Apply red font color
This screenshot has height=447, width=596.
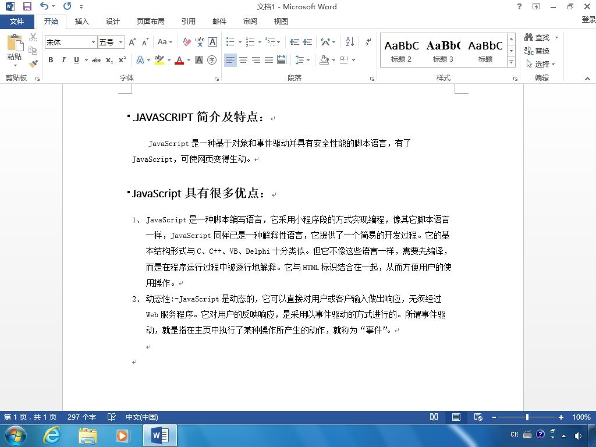[179, 60]
